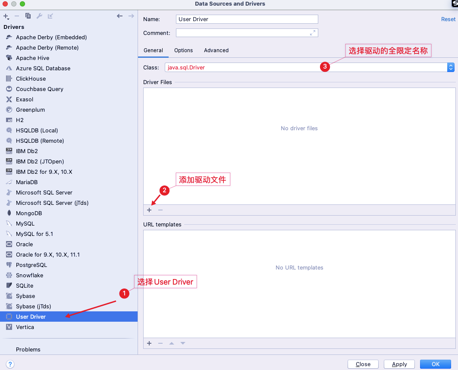Click the Exasol X icon
This screenshot has height=370, width=458.
9,99
